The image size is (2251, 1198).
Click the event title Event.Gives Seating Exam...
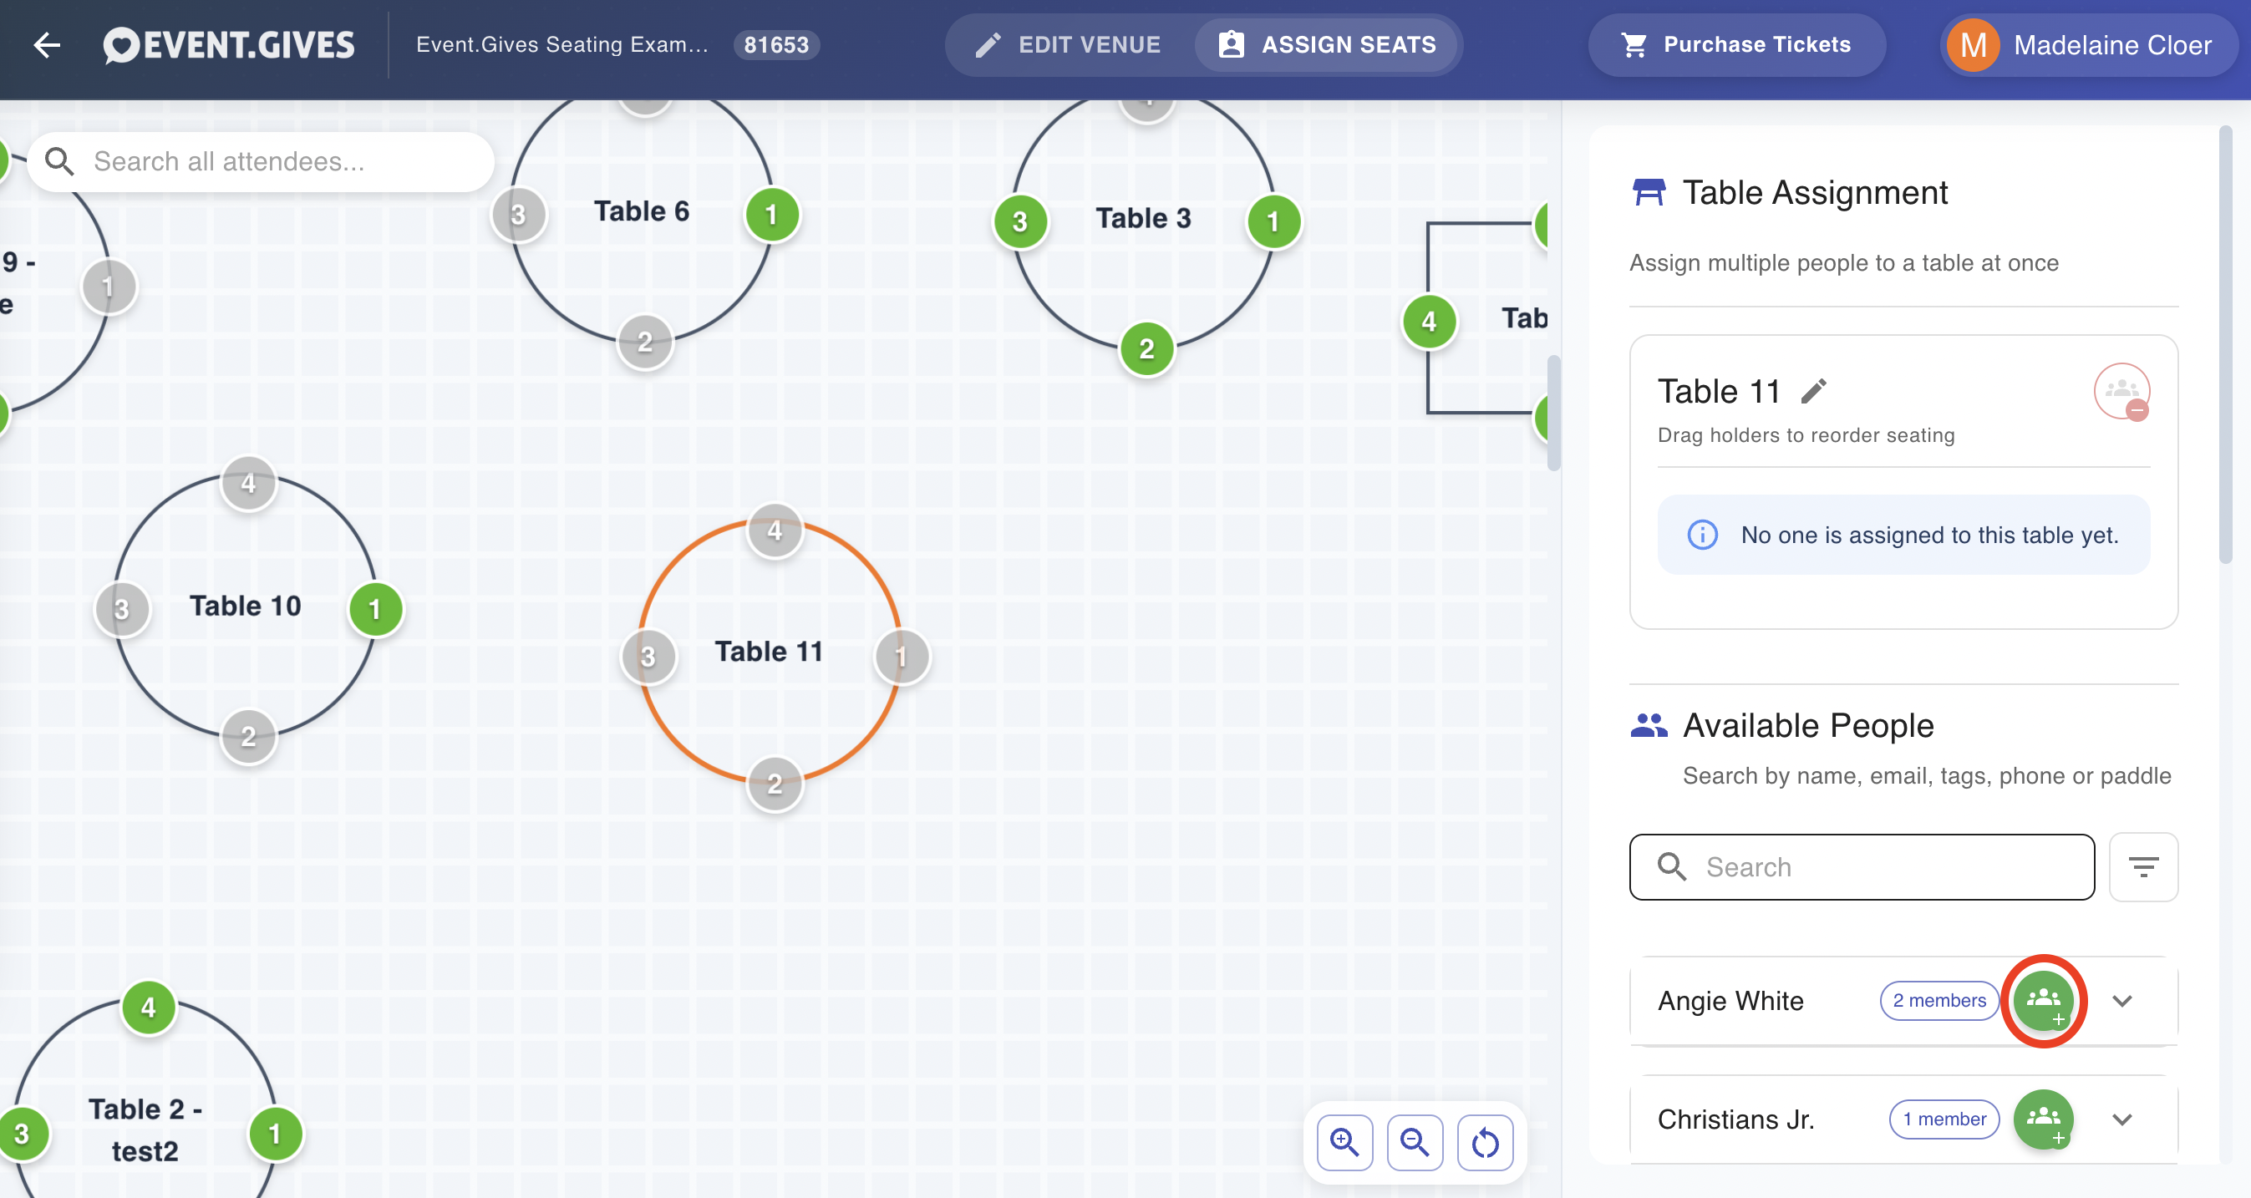pos(561,44)
